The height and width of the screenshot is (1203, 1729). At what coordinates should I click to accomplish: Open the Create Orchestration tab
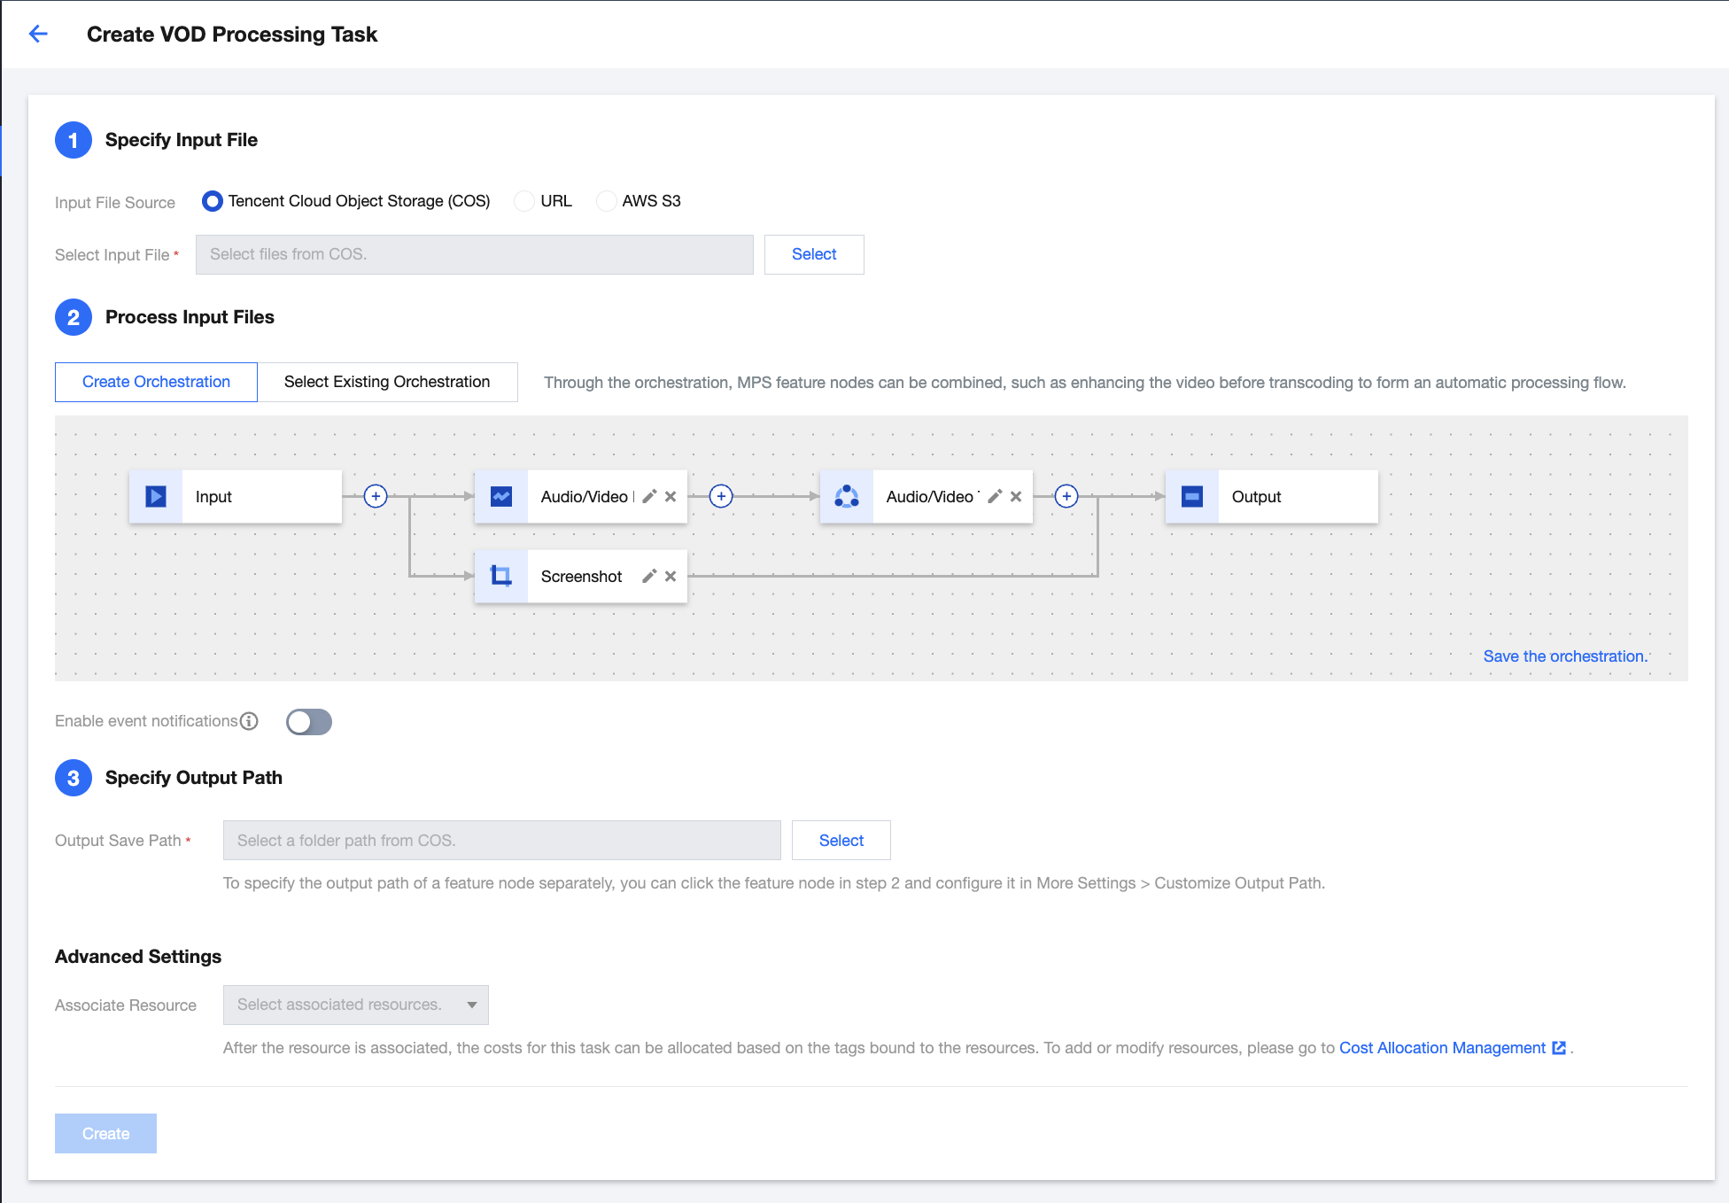coord(156,382)
